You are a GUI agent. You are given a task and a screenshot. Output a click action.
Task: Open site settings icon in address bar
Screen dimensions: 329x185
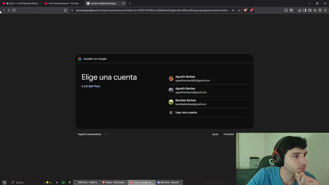[72, 10]
